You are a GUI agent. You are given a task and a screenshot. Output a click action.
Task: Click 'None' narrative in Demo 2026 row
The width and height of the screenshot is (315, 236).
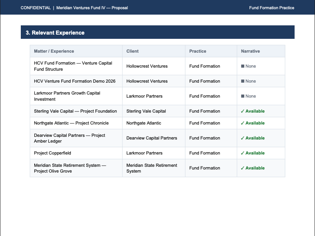click(x=248, y=81)
